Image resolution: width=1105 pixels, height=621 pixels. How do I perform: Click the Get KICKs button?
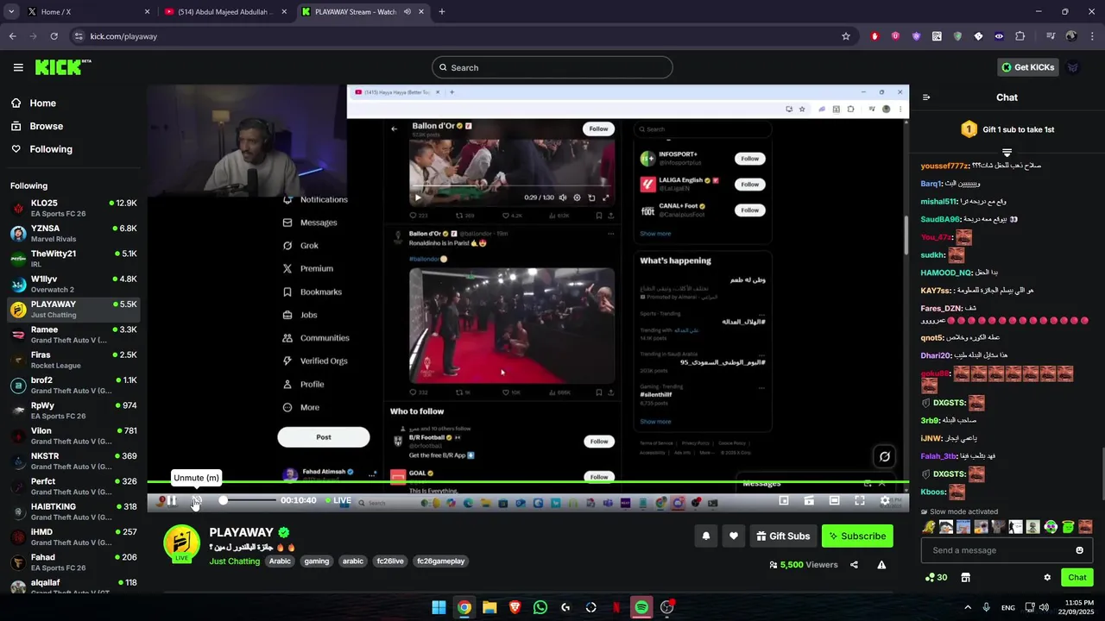[x=1027, y=67]
